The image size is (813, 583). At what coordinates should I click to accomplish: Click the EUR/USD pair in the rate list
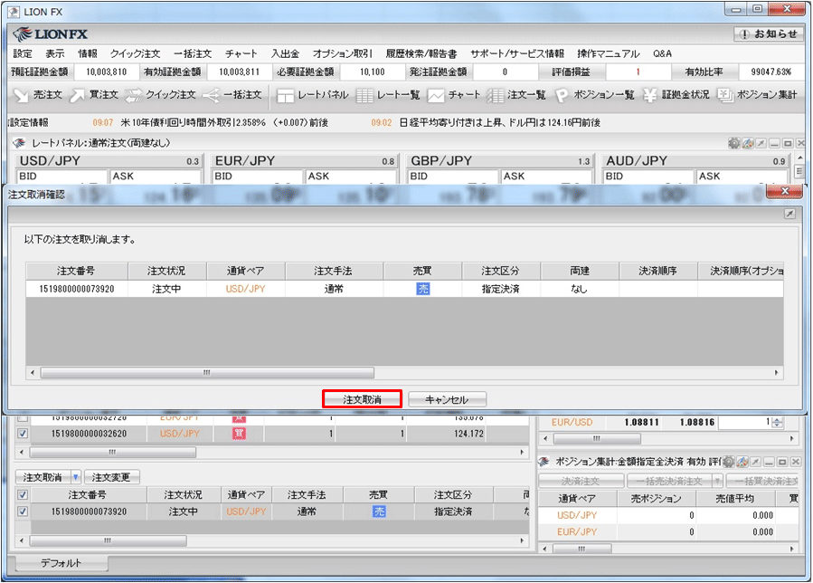[572, 423]
